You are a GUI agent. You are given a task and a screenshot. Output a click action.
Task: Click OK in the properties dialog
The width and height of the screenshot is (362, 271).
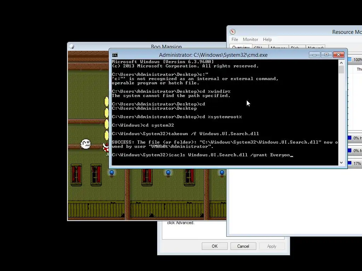pyautogui.click(x=215, y=246)
